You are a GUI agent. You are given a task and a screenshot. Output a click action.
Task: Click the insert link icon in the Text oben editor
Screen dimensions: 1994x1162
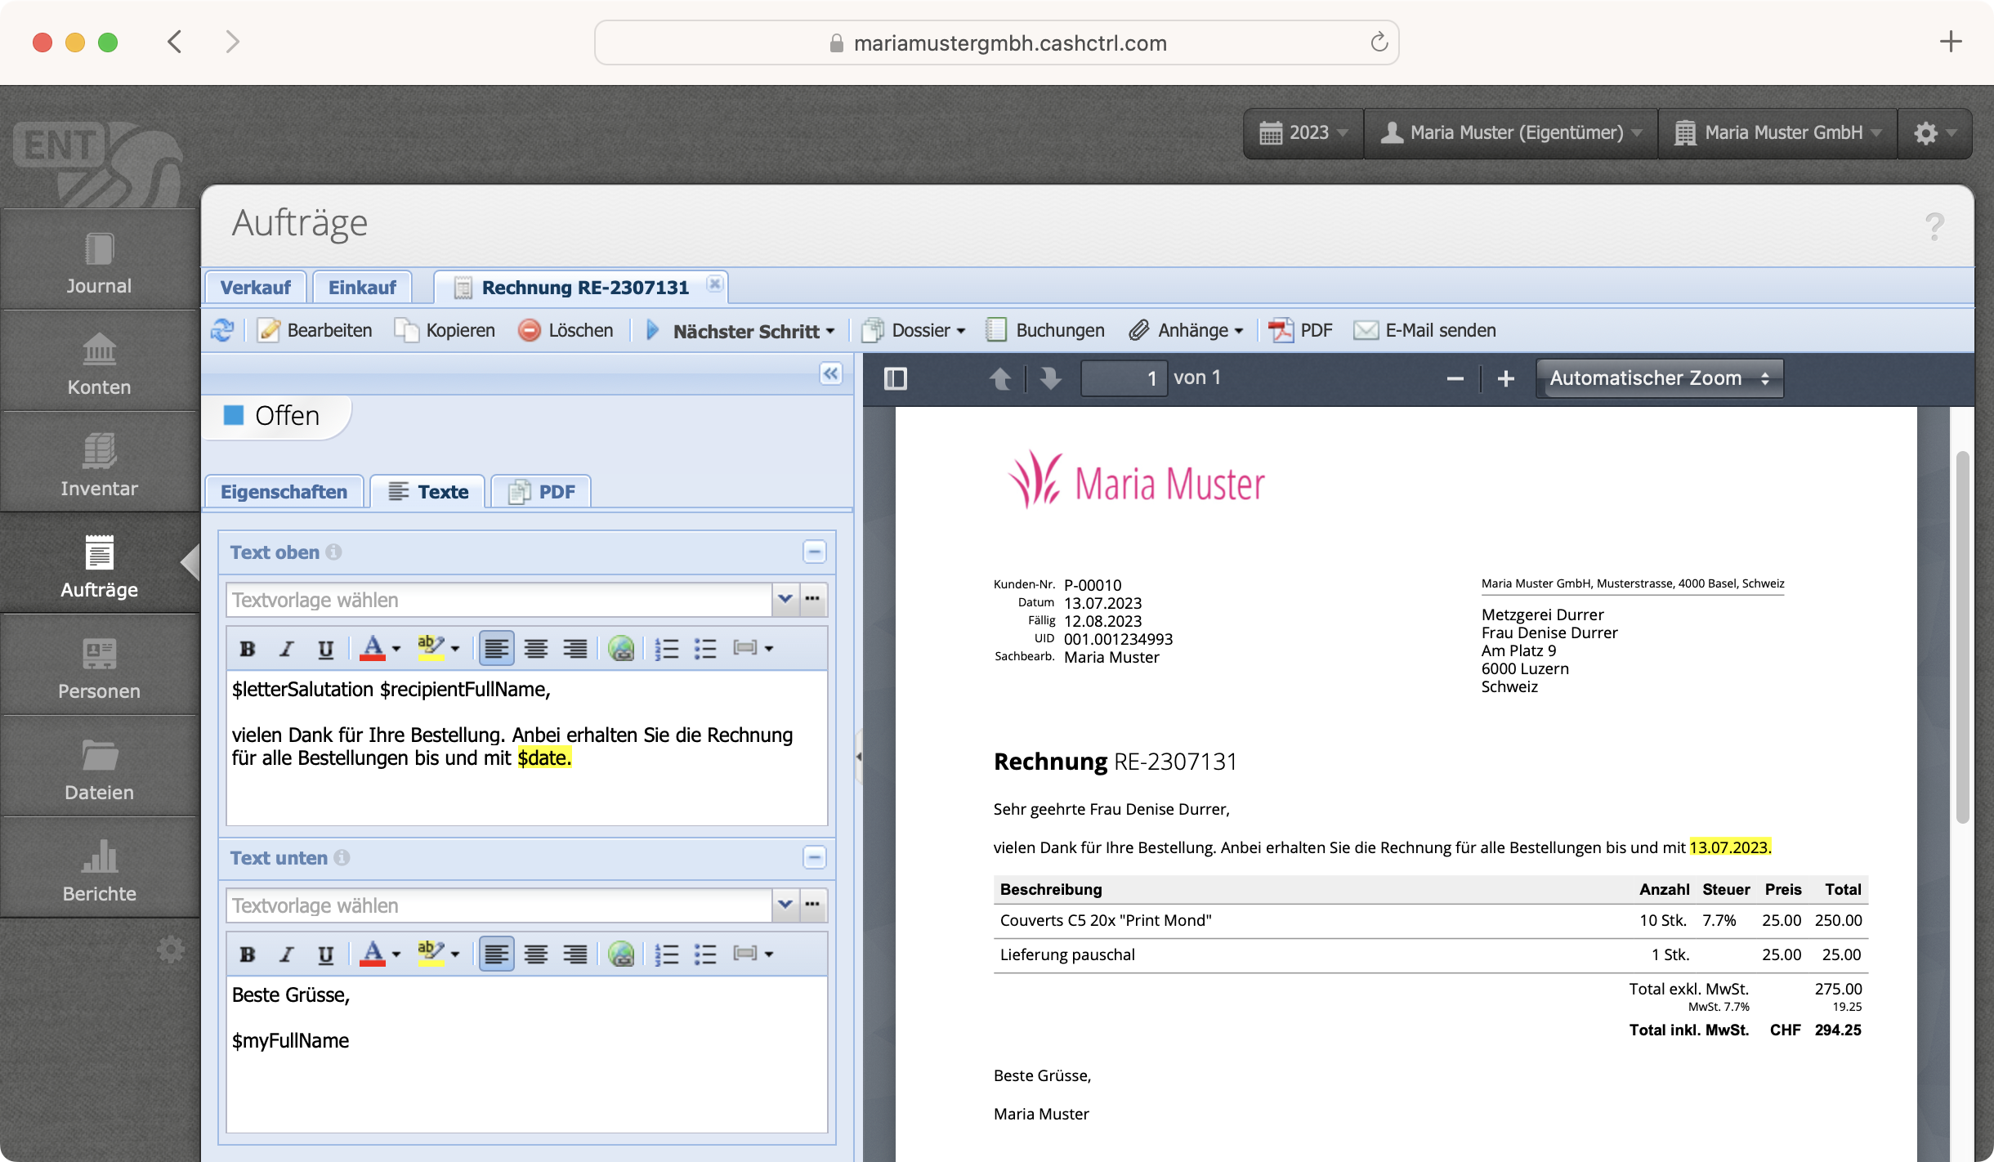click(x=621, y=649)
